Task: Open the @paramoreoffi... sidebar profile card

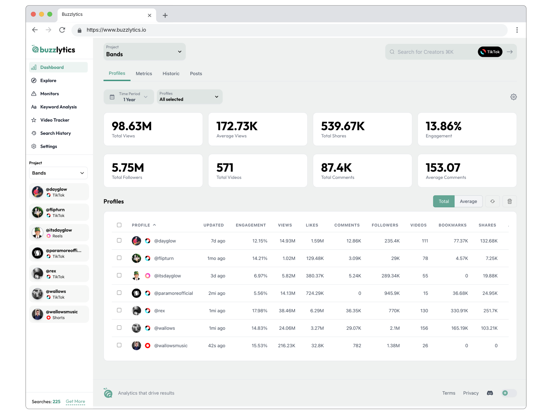Action: pos(59,253)
